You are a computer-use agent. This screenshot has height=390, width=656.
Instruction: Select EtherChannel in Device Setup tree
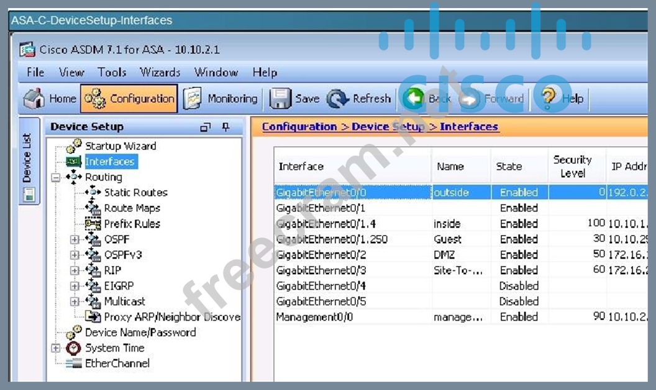coord(117,363)
